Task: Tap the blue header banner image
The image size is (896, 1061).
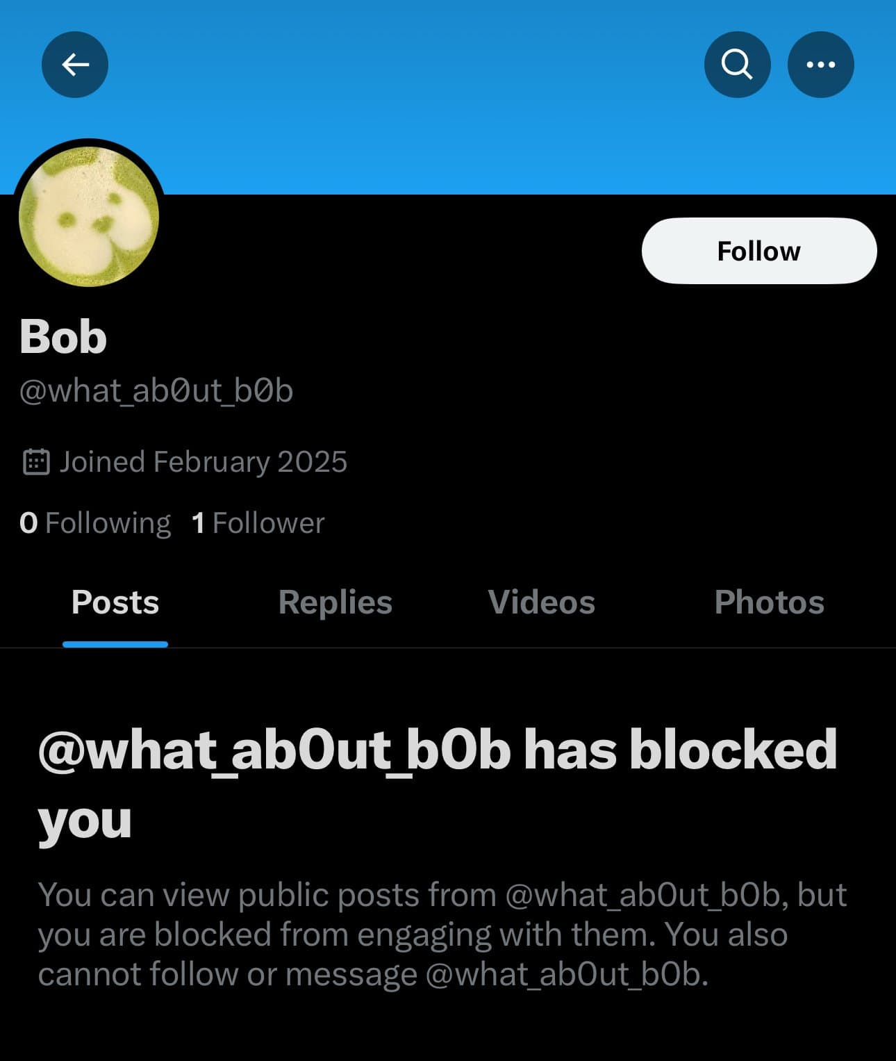Action: (x=448, y=97)
